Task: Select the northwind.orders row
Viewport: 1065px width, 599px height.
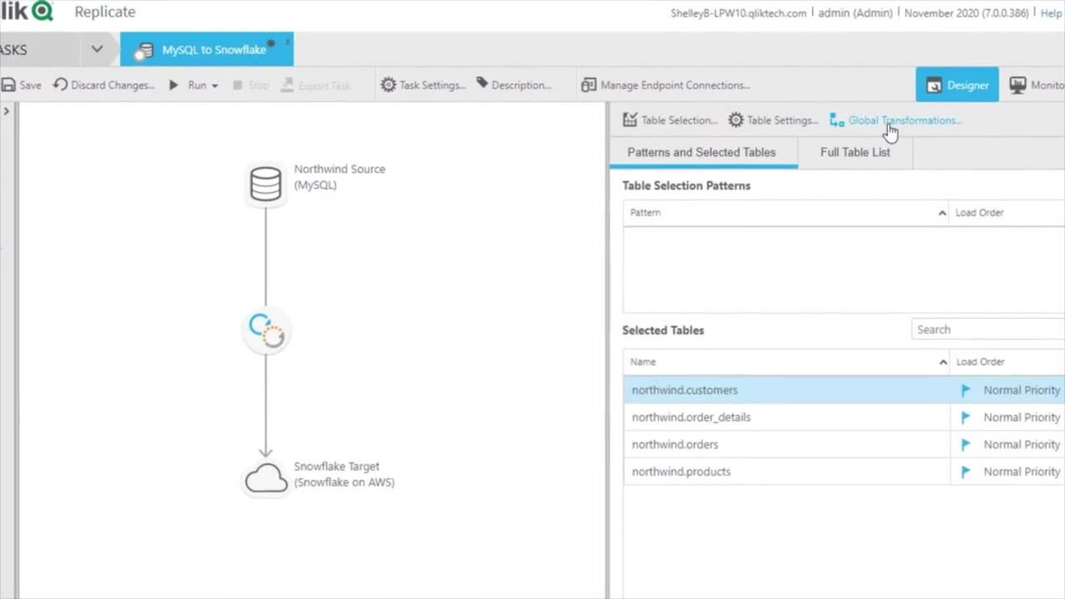Action: click(844, 444)
